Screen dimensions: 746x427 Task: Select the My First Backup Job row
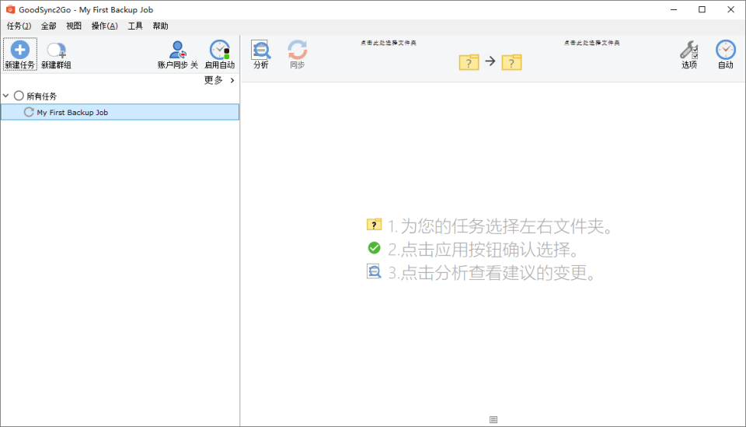(120, 112)
